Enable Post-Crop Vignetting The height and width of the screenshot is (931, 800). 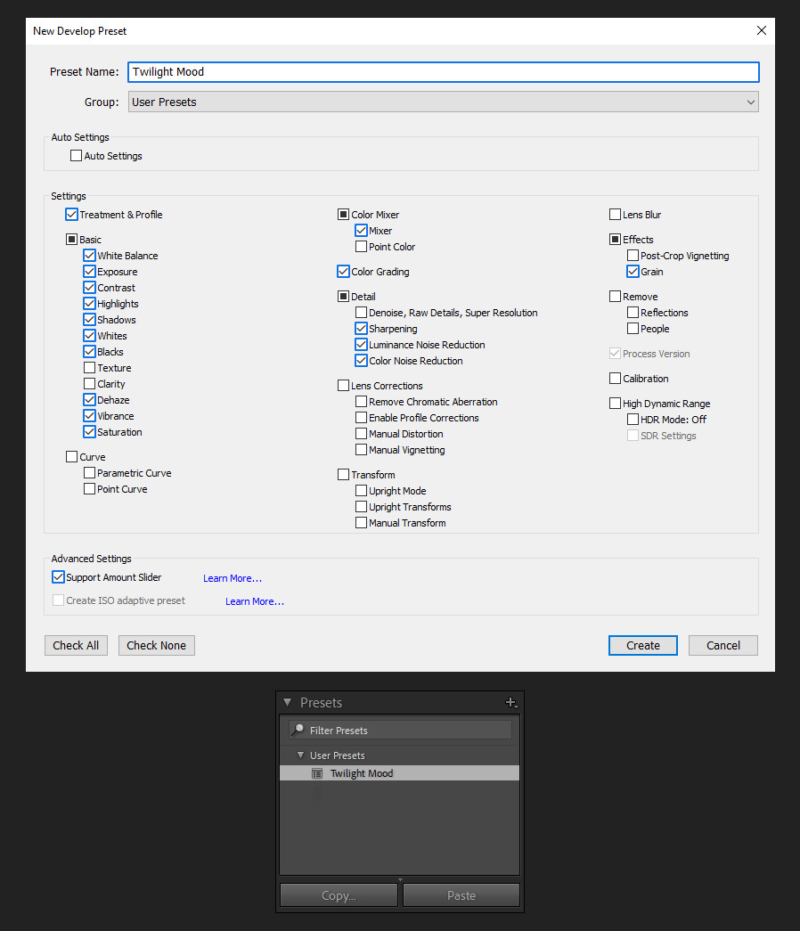tap(633, 256)
